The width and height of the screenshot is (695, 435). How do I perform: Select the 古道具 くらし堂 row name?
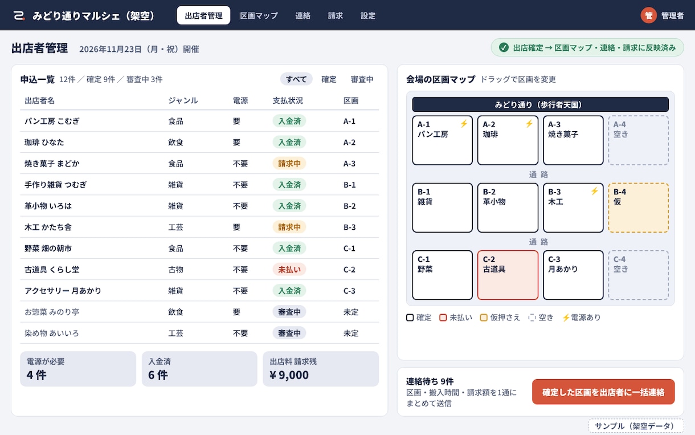coord(52,270)
